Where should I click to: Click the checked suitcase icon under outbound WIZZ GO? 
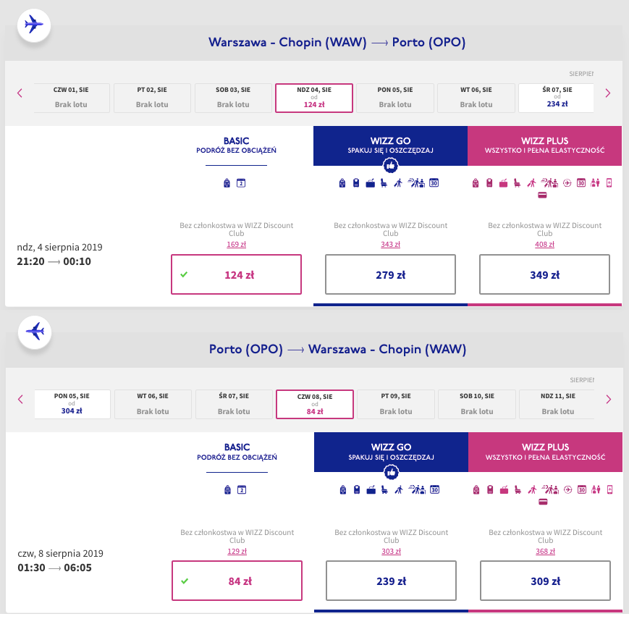pos(371,183)
